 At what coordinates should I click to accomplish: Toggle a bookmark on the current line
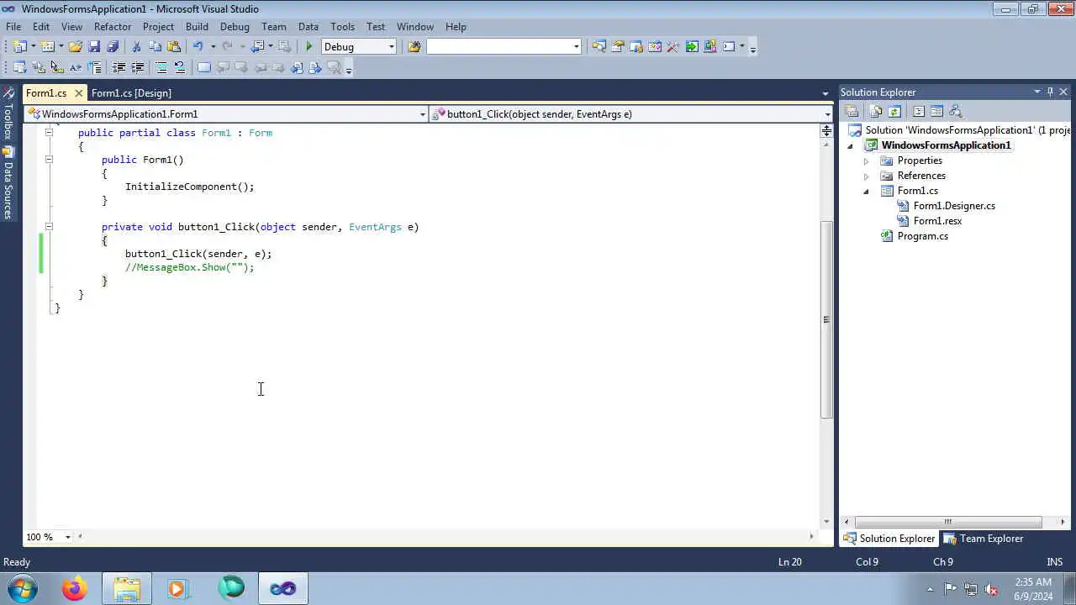[203, 67]
